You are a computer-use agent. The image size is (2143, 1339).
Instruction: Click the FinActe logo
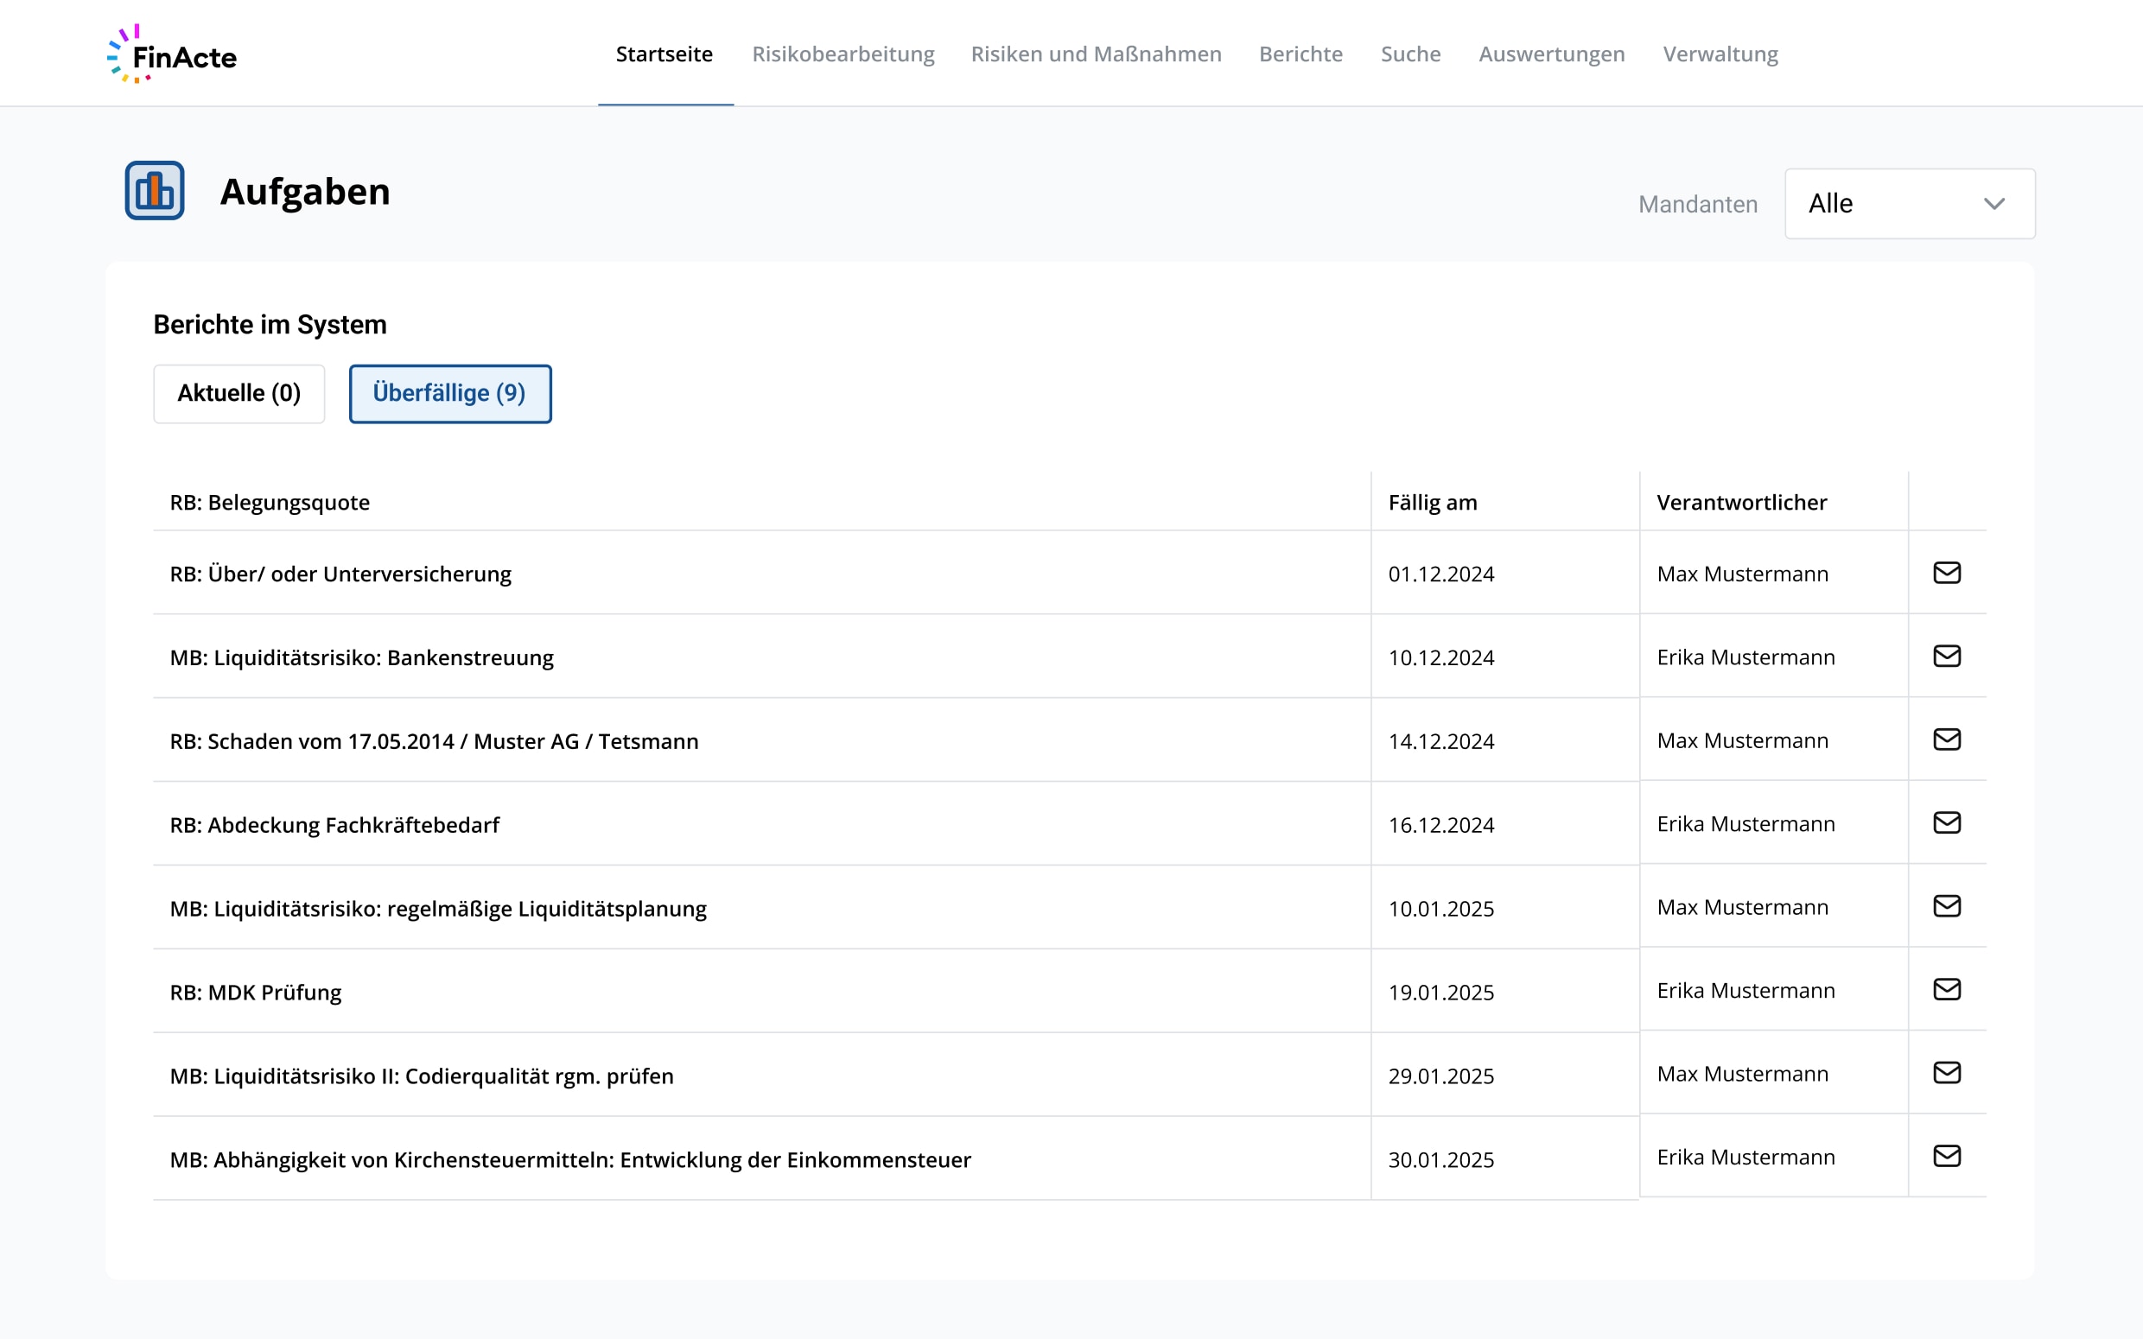click(172, 54)
